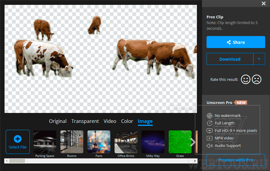Click the Download button

click(x=230, y=59)
